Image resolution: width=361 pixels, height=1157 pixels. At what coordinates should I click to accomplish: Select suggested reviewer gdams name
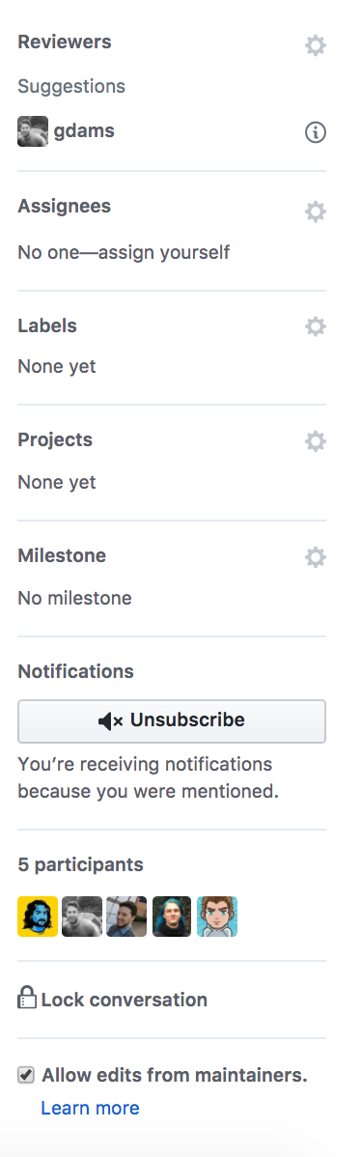tap(84, 132)
